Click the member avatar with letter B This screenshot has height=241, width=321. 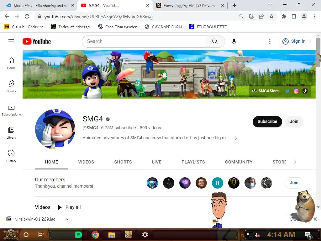point(218,183)
